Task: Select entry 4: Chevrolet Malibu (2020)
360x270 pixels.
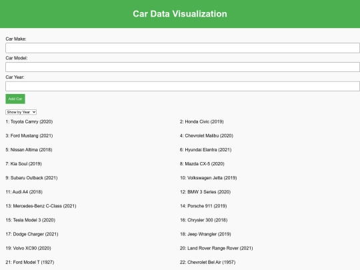Action: pyautogui.click(x=207, y=136)
